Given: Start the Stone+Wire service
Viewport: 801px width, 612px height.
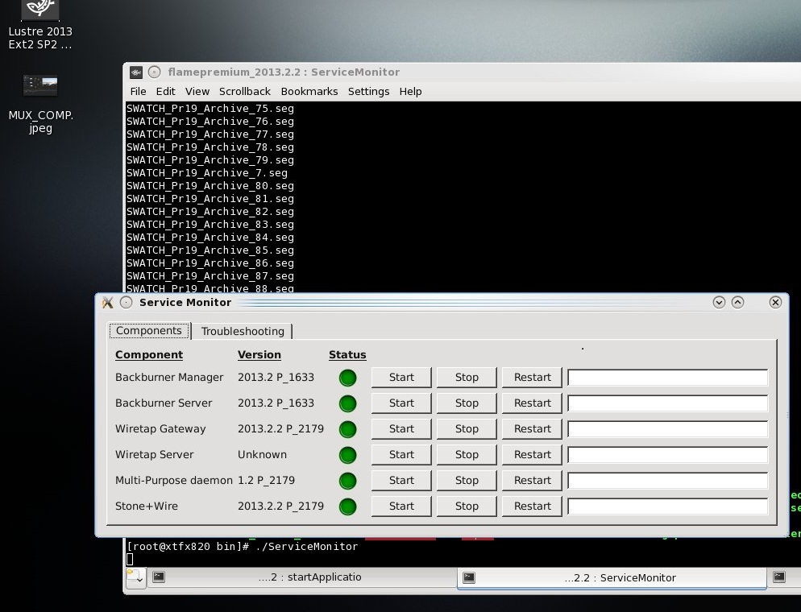Looking at the screenshot, I should click(401, 507).
